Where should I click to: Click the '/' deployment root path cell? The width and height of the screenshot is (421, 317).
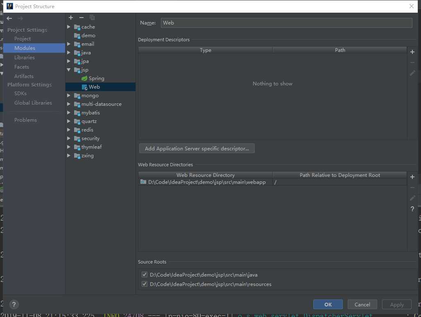pos(340,182)
